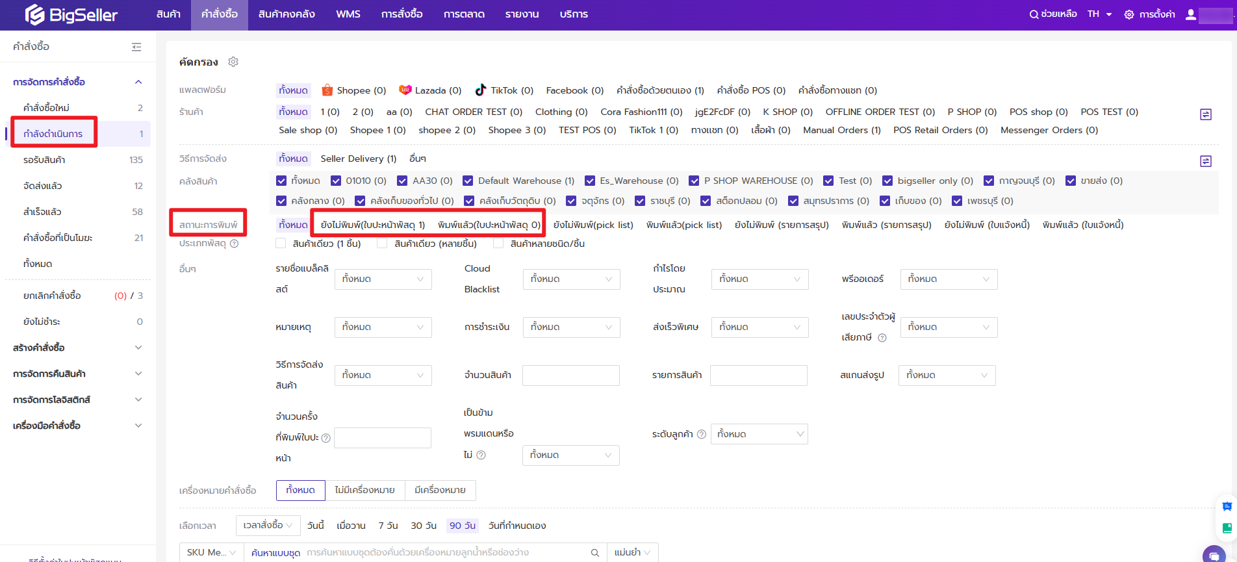Enable the สินค้าเดียว (1 ชิ้น) checkbox
Screen dimensions: 1237x562
click(x=281, y=244)
